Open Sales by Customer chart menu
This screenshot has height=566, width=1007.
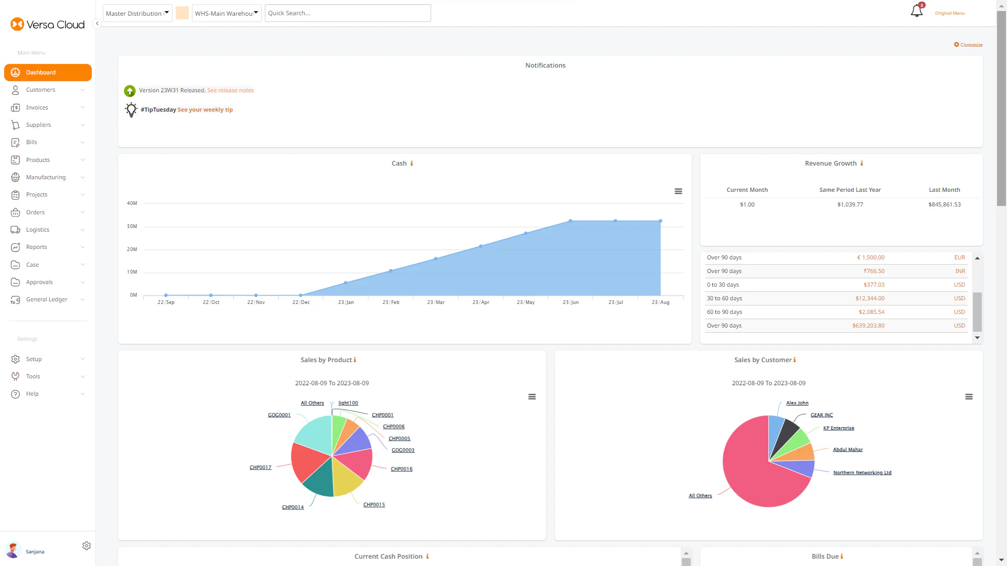point(969,397)
